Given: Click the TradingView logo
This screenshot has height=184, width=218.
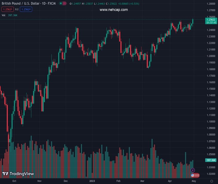Looking at the screenshot, I should [x=18, y=174].
